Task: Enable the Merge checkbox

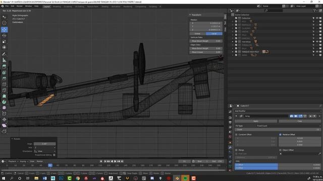Action: 236,150
